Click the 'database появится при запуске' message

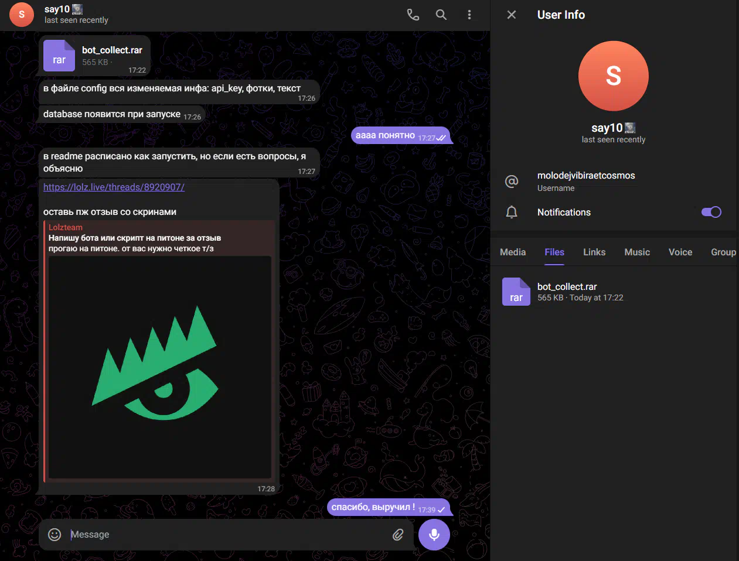122,114
